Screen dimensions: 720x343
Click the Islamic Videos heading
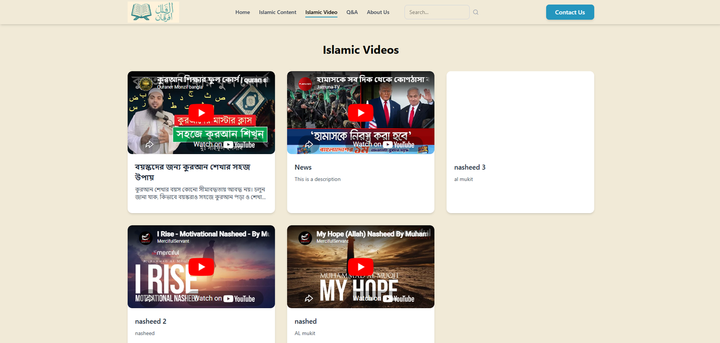[361, 49]
